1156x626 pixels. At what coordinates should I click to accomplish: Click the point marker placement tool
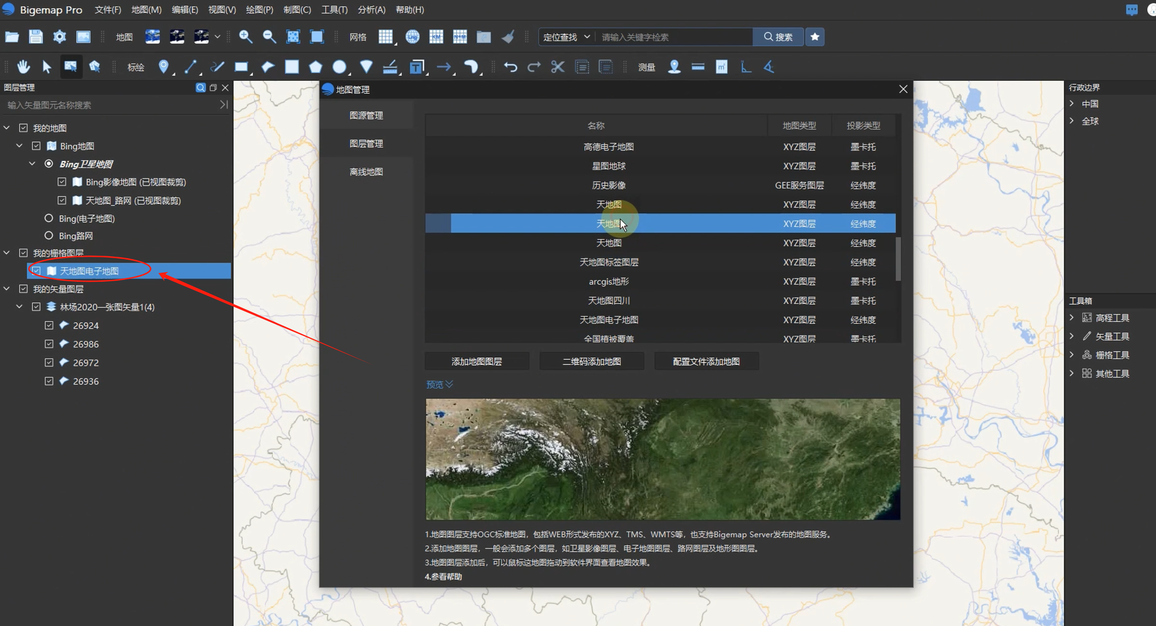pyautogui.click(x=164, y=67)
